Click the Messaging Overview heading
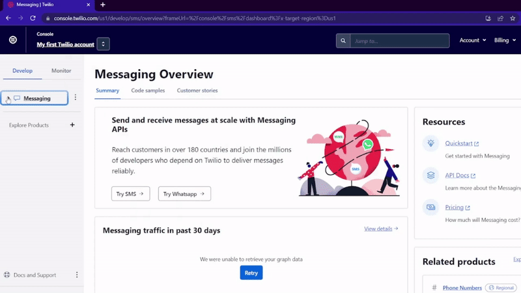 [x=154, y=74]
